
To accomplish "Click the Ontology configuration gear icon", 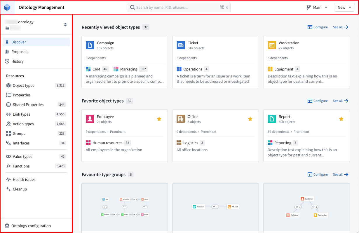I will tap(7, 226).
